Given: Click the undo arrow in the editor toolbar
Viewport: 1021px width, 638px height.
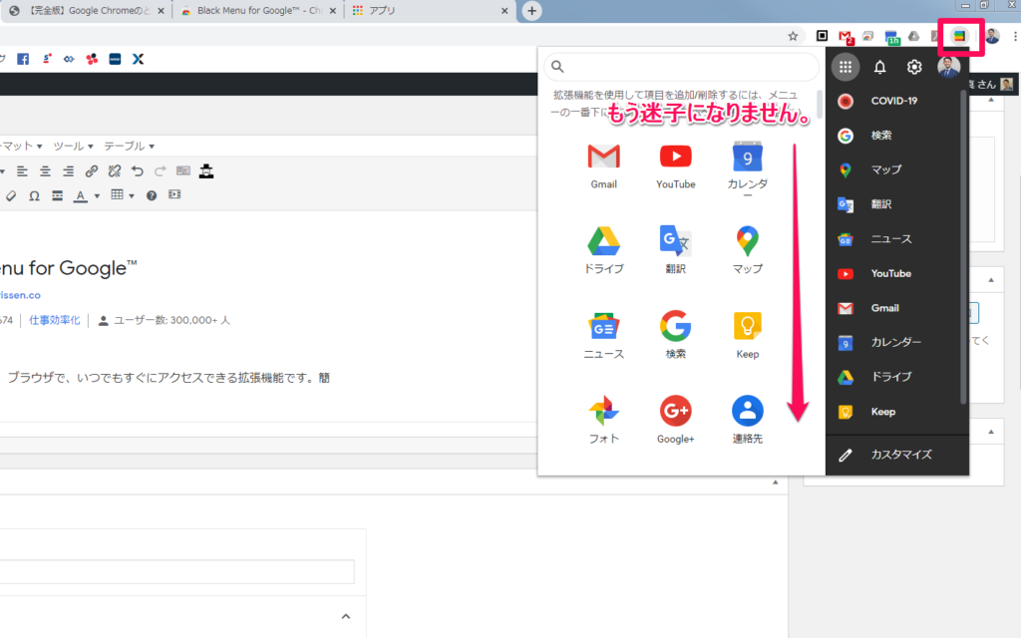Looking at the screenshot, I should pos(138,170).
